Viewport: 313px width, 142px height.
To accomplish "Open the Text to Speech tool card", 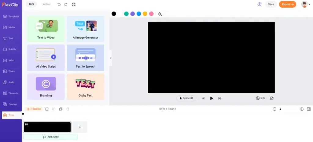I will coord(86,58).
